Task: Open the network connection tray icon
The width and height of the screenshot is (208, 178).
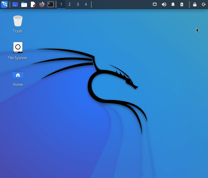Action: point(155,4)
